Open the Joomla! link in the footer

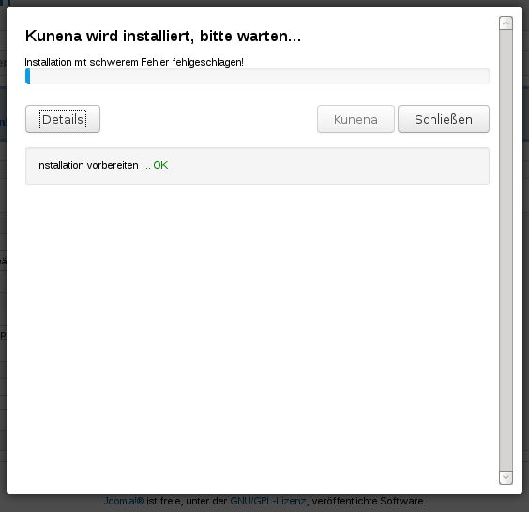[x=124, y=501]
